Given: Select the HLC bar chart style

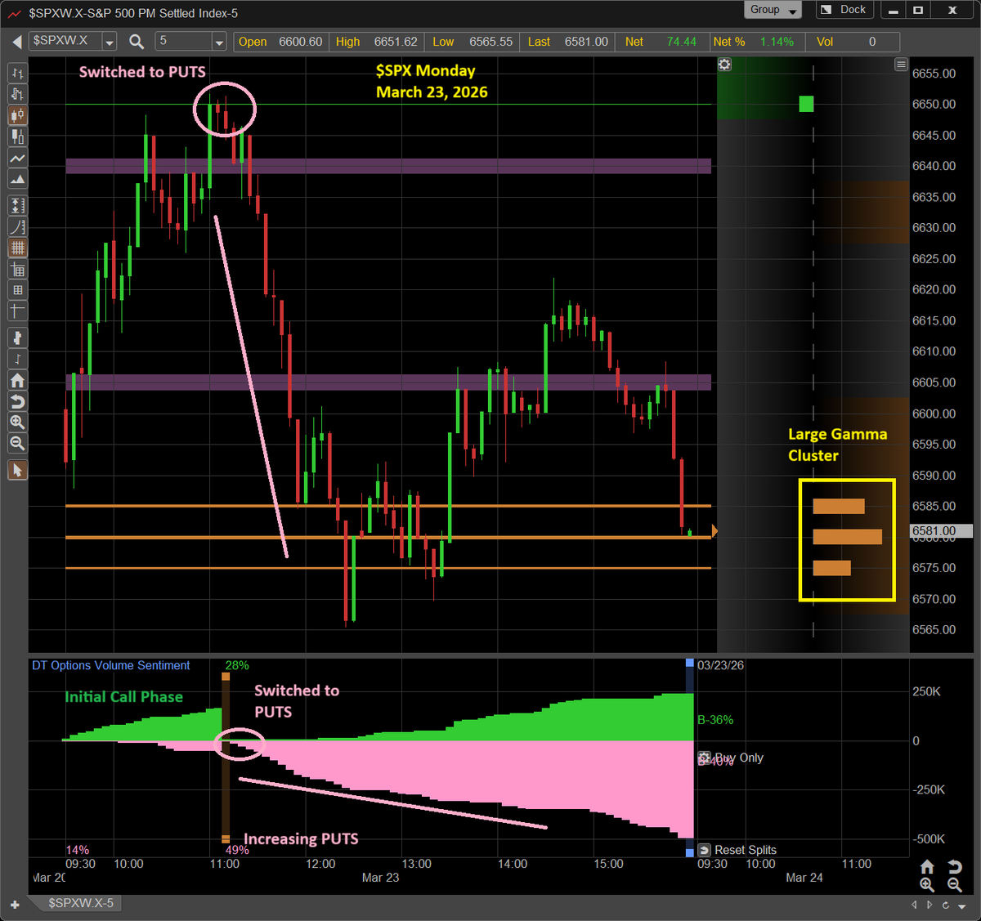Looking at the screenshot, I should (x=17, y=94).
